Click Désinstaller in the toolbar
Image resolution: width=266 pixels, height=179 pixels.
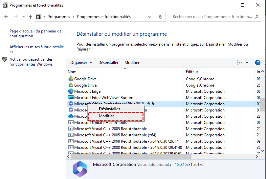(x=108, y=63)
